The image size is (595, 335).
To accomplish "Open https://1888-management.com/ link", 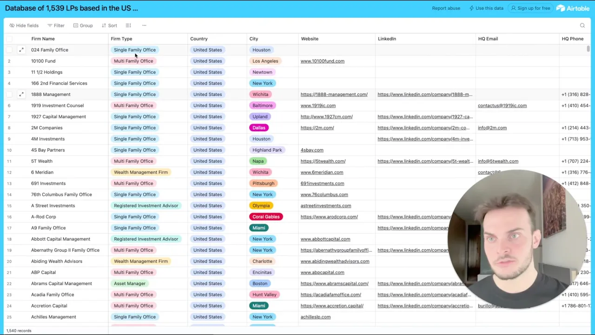I will (x=334, y=94).
